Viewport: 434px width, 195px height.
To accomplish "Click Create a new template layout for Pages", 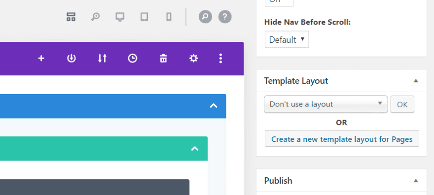I will coord(342,139).
